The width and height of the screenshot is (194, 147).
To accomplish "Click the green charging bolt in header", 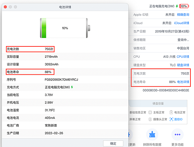I will pos(177,6).
